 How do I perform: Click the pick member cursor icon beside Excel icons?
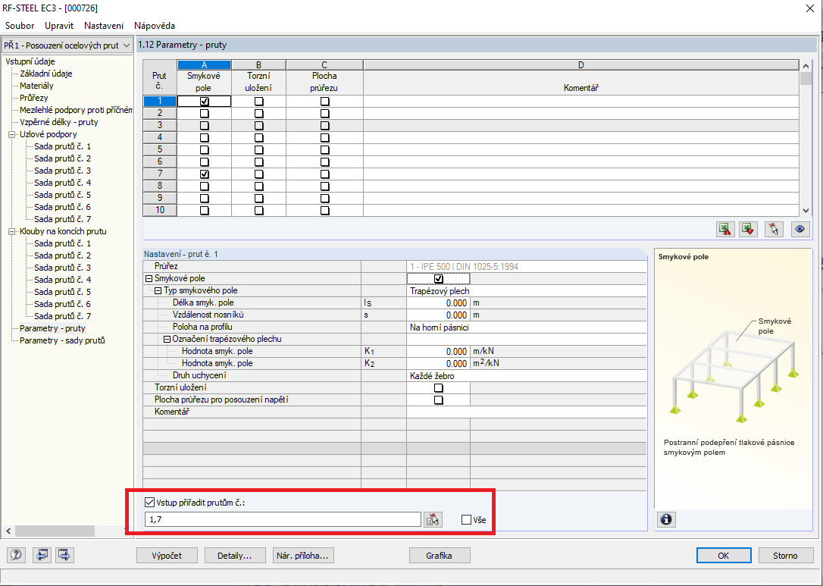[x=774, y=230]
